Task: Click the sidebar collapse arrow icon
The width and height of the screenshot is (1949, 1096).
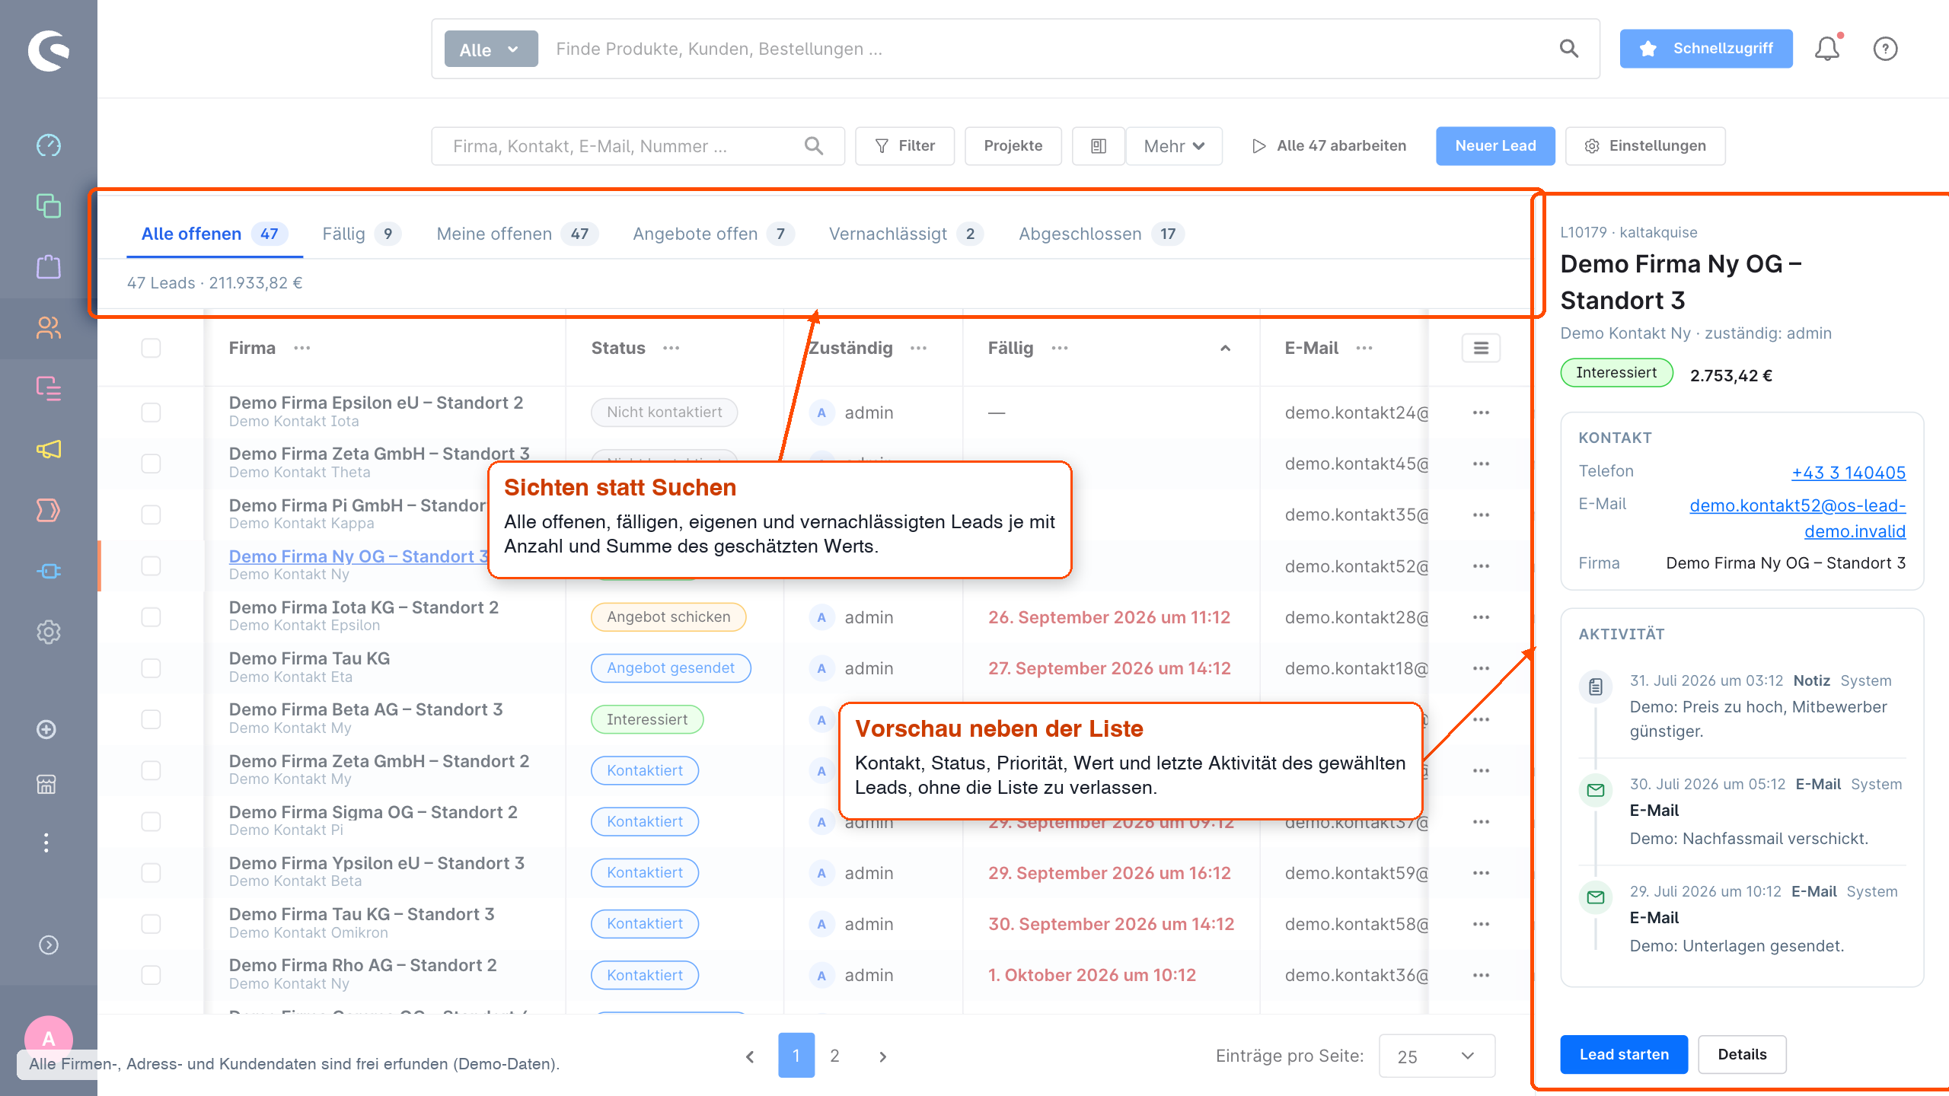Action: (49, 945)
